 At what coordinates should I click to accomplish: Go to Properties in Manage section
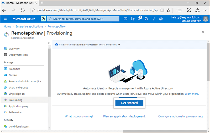click(14, 69)
